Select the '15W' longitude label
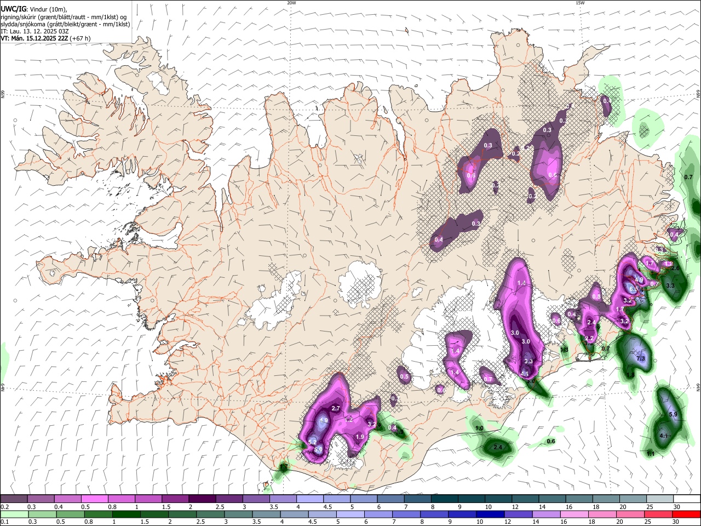The width and height of the screenshot is (701, 526). coord(580,3)
